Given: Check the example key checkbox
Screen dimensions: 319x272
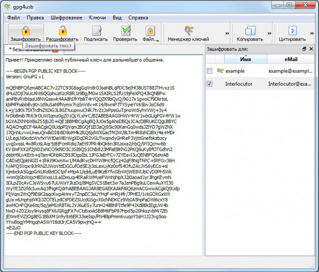Looking at the screenshot, I should (x=209, y=71).
